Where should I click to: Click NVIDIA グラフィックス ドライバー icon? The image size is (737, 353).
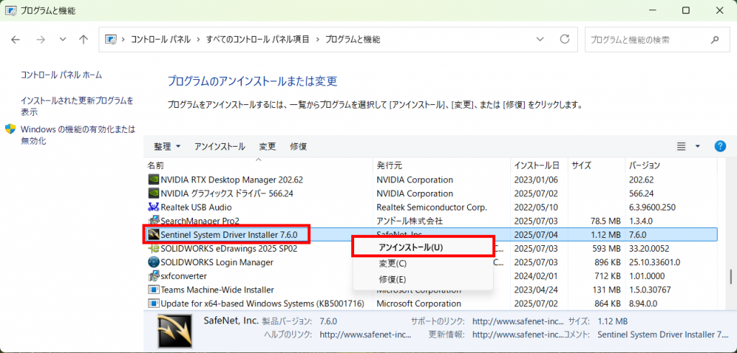tap(153, 193)
